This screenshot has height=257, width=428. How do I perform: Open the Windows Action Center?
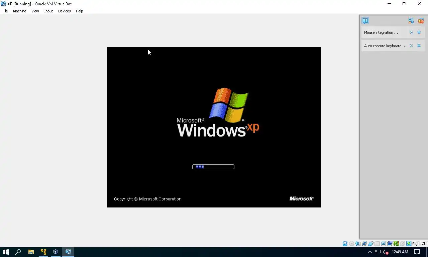click(x=417, y=252)
